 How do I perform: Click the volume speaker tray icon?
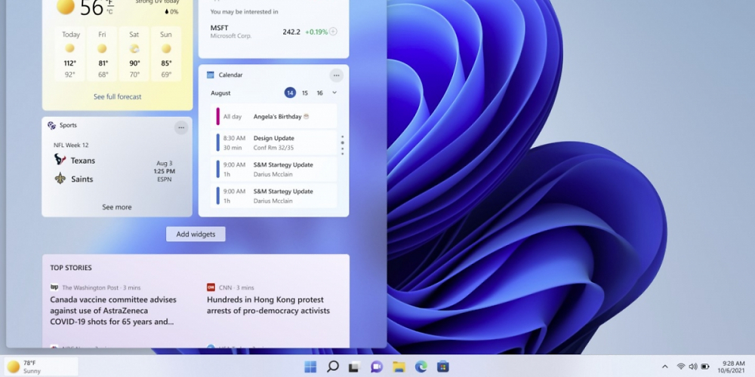pos(693,366)
